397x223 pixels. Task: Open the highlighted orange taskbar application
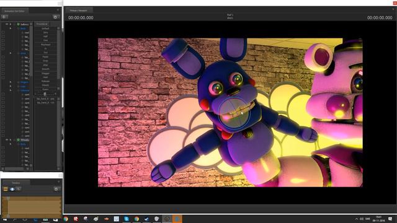click(177, 219)
